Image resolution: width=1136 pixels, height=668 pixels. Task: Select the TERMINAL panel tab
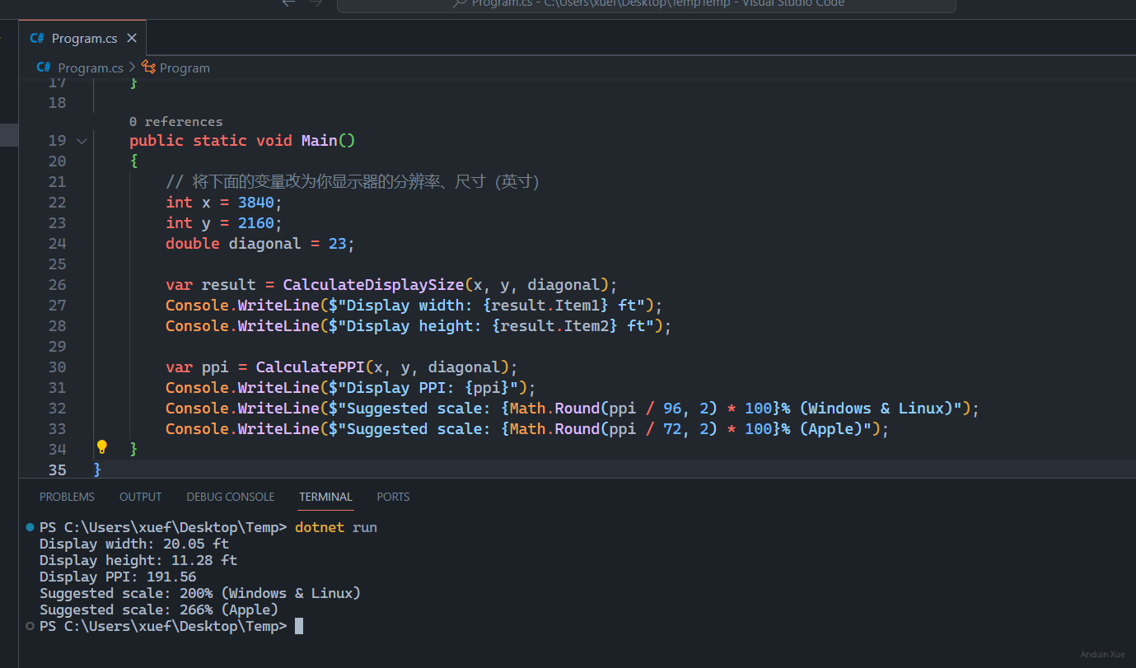[x=325, y=497]
